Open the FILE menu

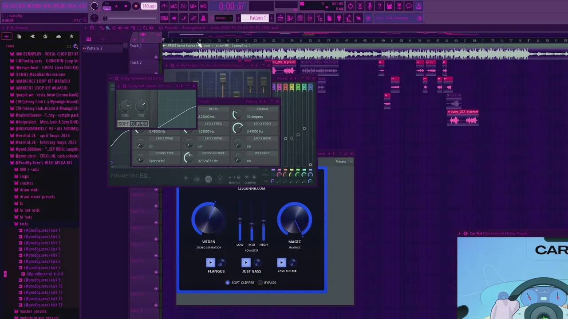click(6, 6)
